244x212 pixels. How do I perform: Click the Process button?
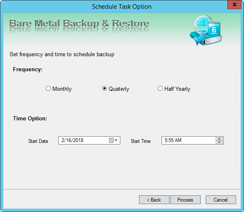coord(185,200)
